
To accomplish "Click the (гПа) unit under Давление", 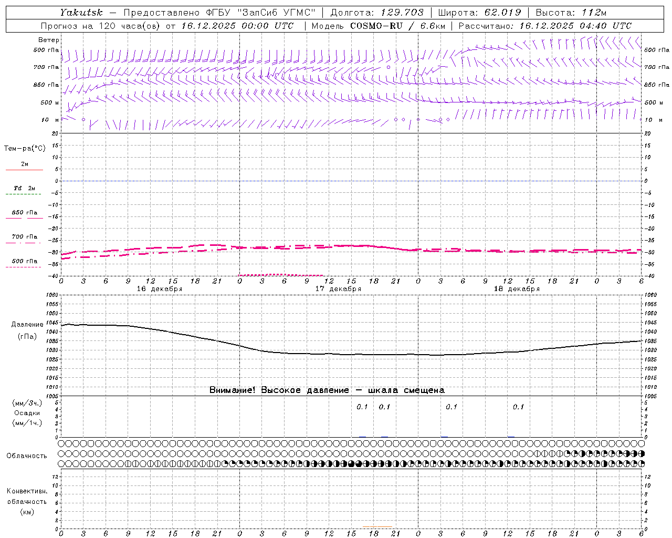I will 27,336.
